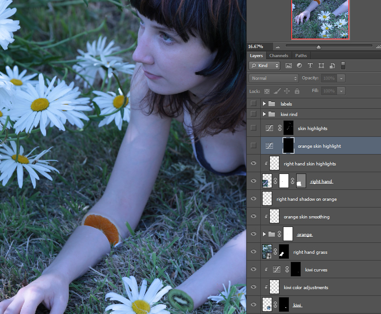This screenshot has width=381, height=314.
Task: Expand the kiwi rind group
Action: pos(264,114)
